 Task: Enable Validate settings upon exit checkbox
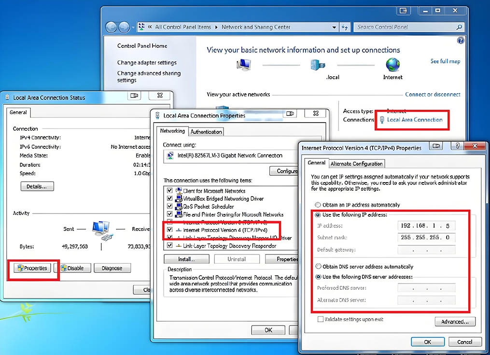pyautogui.click(x=321, y=319)
